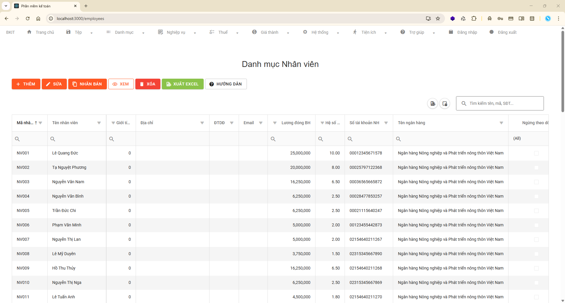Click the XUẤT EXCEL button
The height and width of the screenshot is (303, 565).
click(183, 84)
